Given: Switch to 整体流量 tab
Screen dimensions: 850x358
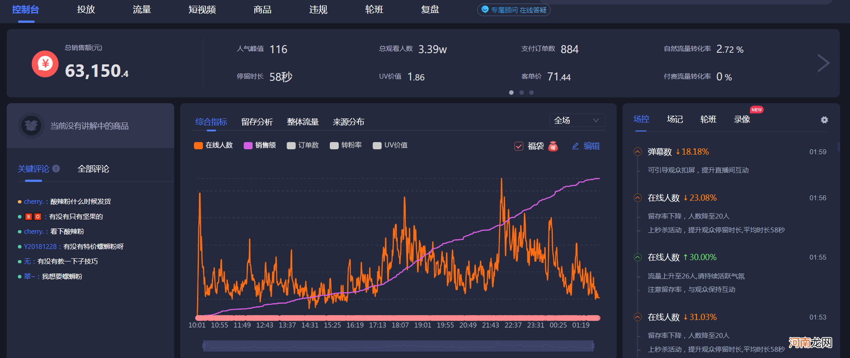Looking at the screenshot, I should (303, 122).
